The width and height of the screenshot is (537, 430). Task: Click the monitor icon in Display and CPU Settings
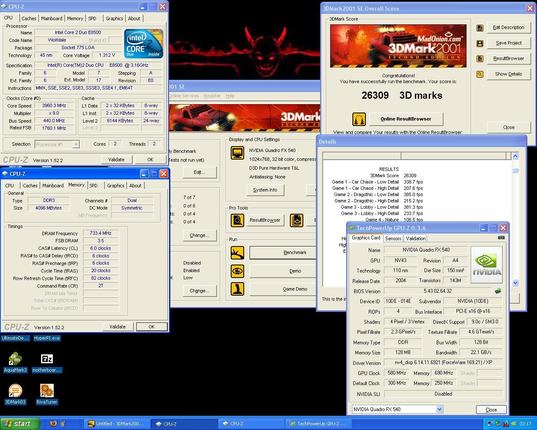237,153
